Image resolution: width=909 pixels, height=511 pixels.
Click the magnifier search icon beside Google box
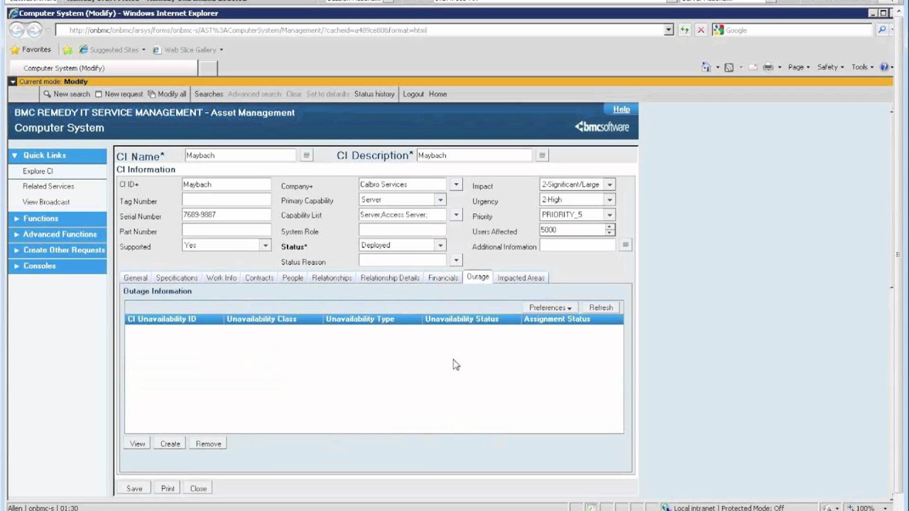[x=882, y=30]
